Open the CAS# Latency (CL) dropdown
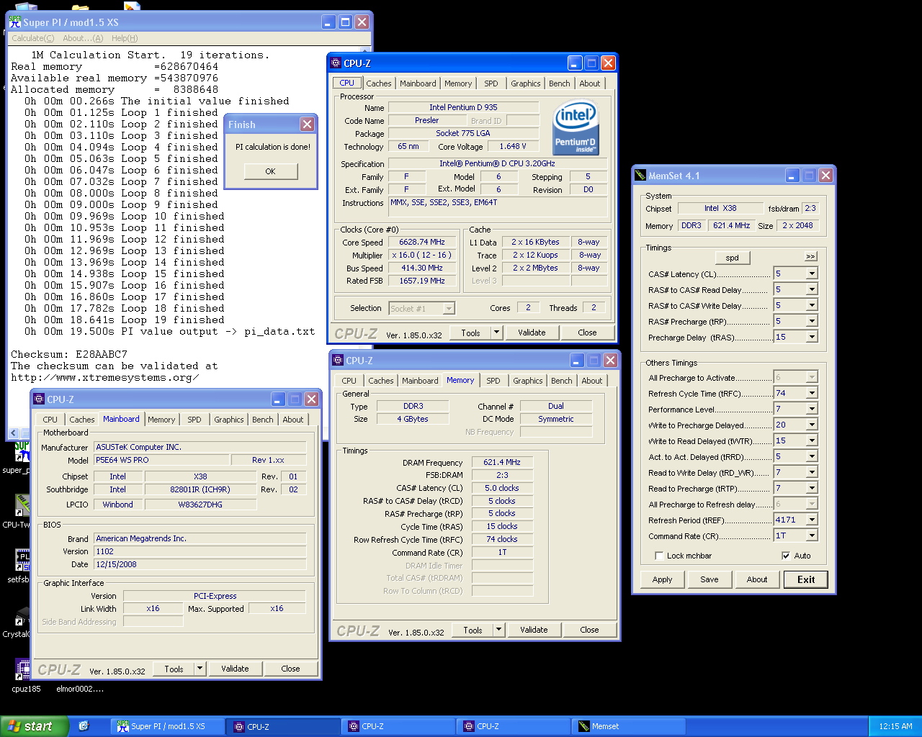This screenshot has height=737, width=922. click(x=812, y=273)
